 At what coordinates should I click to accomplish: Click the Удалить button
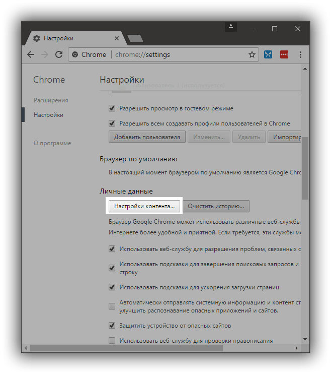[249, 137]
